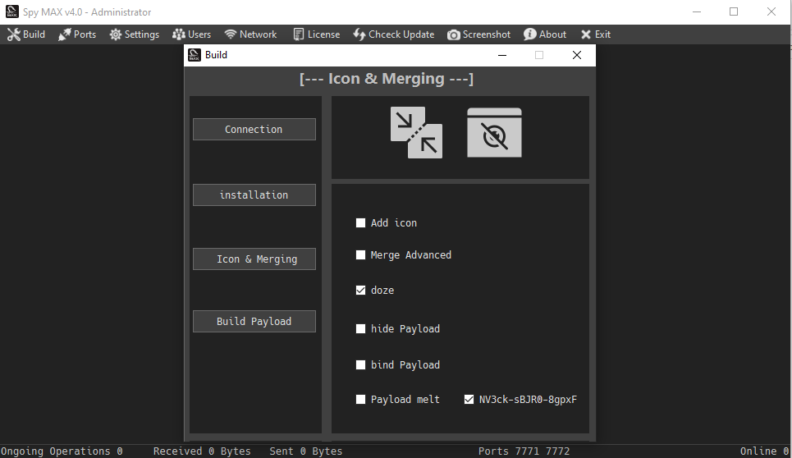Click the Build dialog's title icon
Viewport: 792px width, 458px height.
(x=195, y=55)
